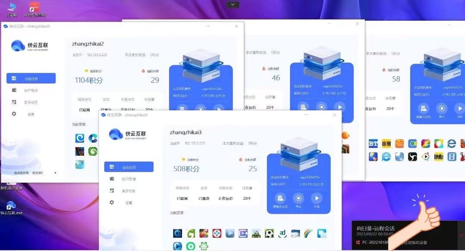Expand the server selector dropdown 服务器0

55,173
